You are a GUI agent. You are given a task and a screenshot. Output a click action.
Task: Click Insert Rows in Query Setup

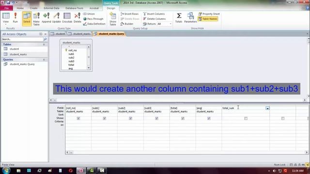(x=129, y=14)
